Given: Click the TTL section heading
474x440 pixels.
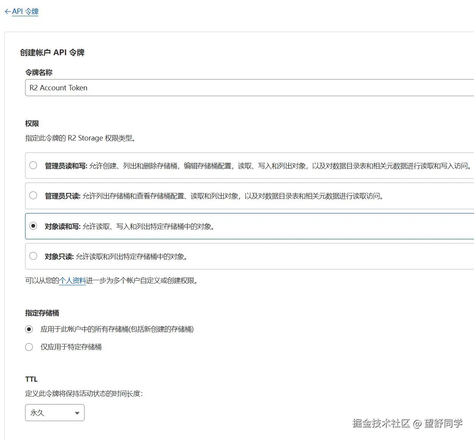Looking at the screenshot, I should point(31,379).
